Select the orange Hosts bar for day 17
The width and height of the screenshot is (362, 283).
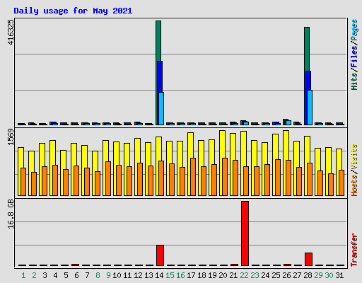(193, 177)
